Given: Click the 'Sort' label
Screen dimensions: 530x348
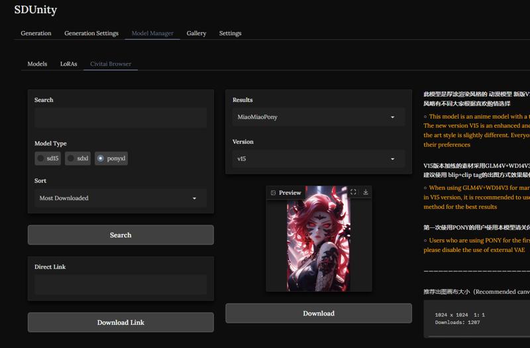Looking at the screenshot, I should click(40, 180).
